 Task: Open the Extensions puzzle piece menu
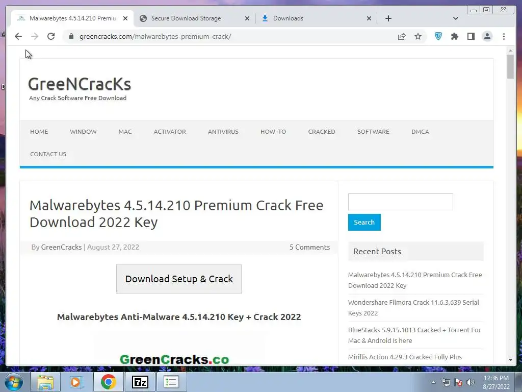coord(455,36)
